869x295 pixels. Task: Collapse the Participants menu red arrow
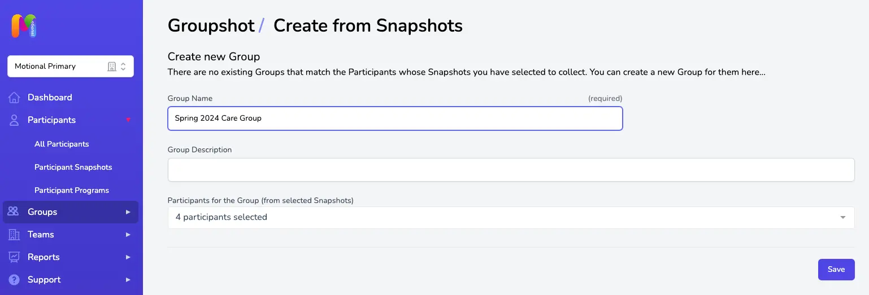[x=128, y=120]
